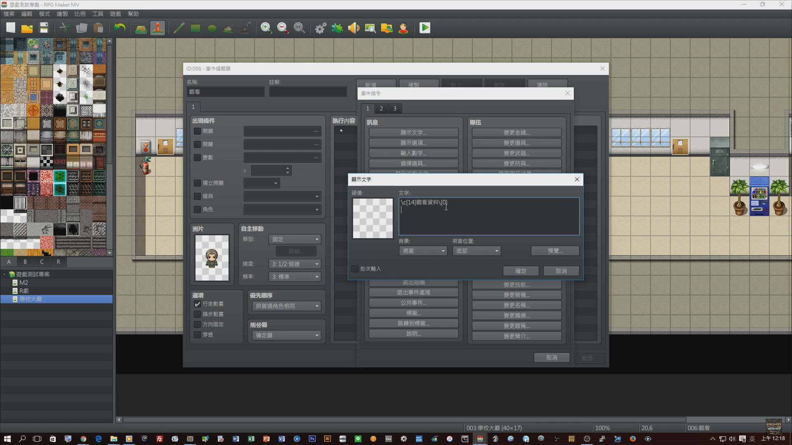
Task: Select tileset tab B
Action: 25,262
